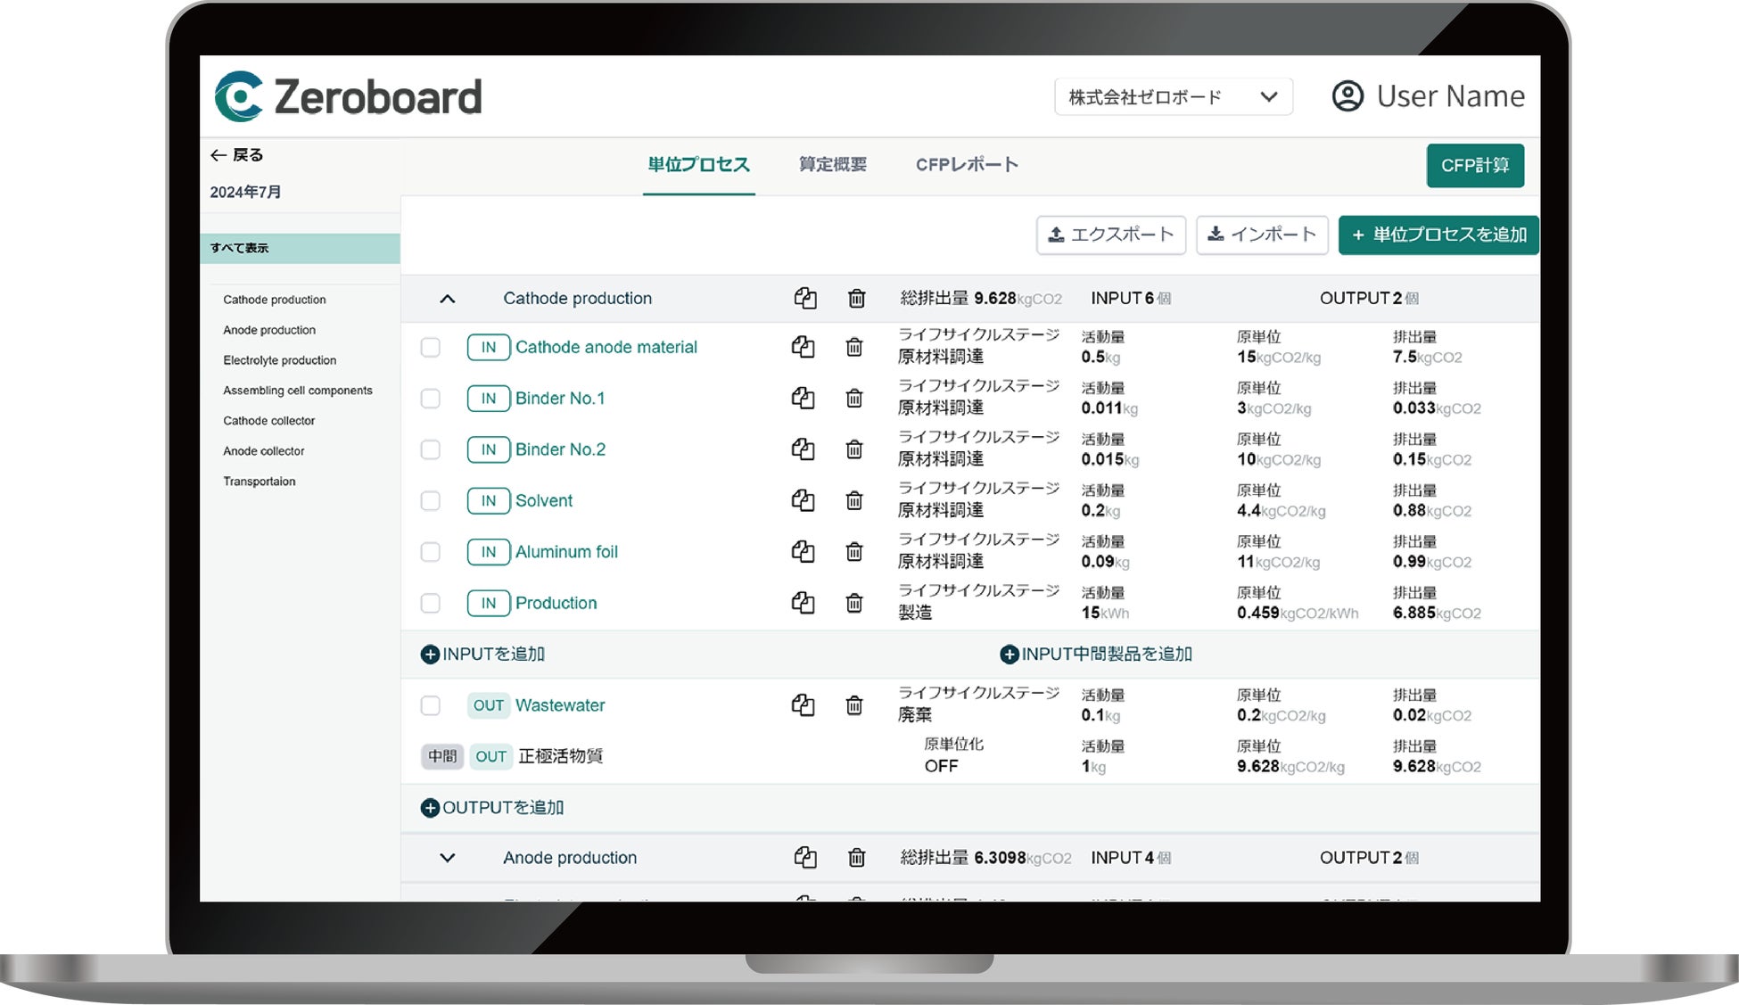
Task: Duplicate the Anode production process
Action: coord(805,858)
